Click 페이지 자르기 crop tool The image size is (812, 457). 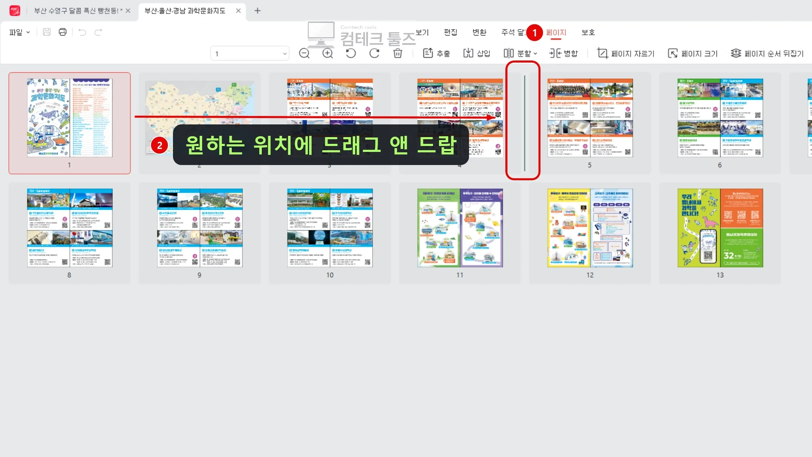[625, 53]
